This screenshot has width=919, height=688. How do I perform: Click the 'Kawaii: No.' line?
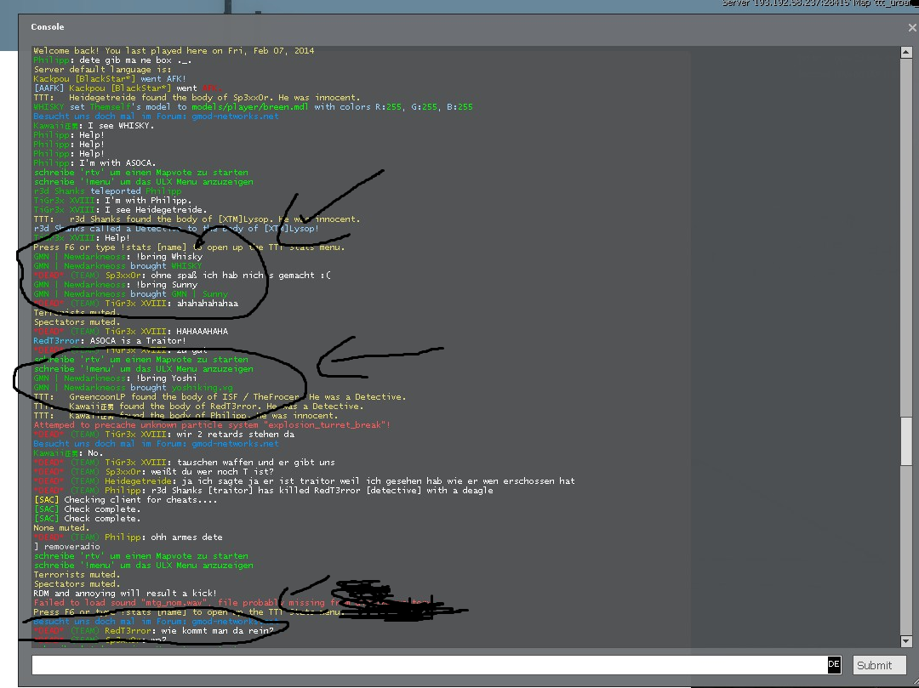(x=68, y=454)
